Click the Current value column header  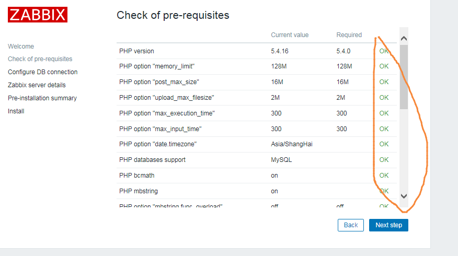290,35
